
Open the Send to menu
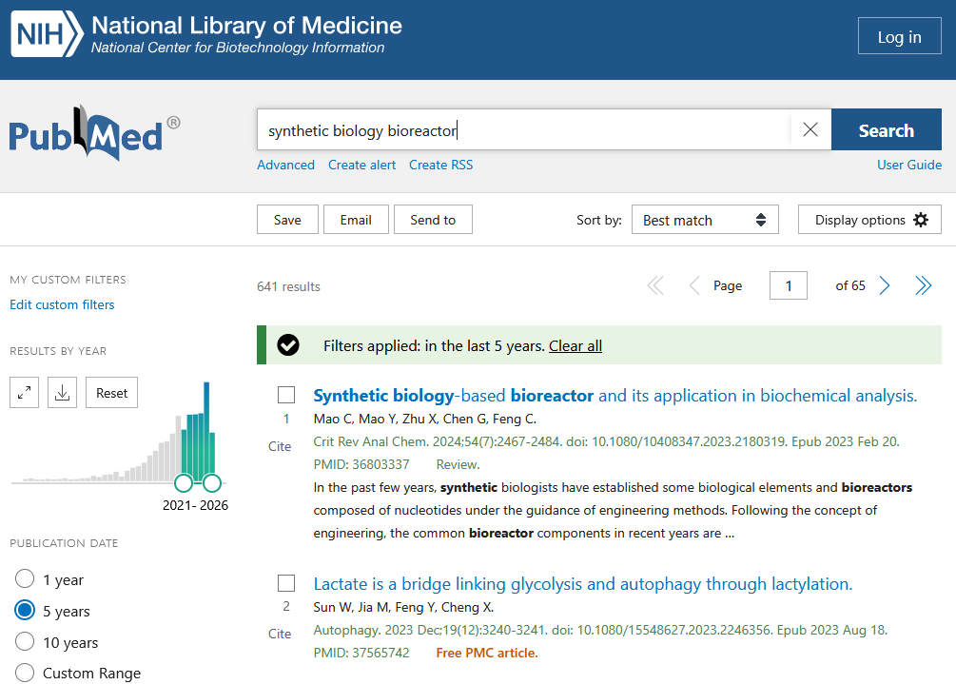pyautogui.click(x=433, y=220)
